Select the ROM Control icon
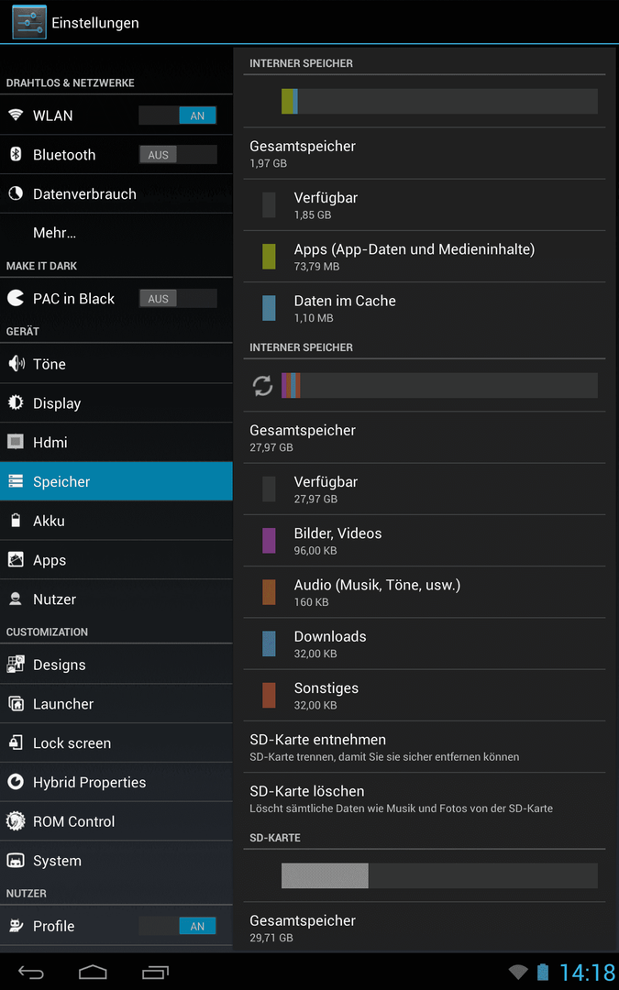Viewport: 619px width, 990px height. (x=16, y=820)
